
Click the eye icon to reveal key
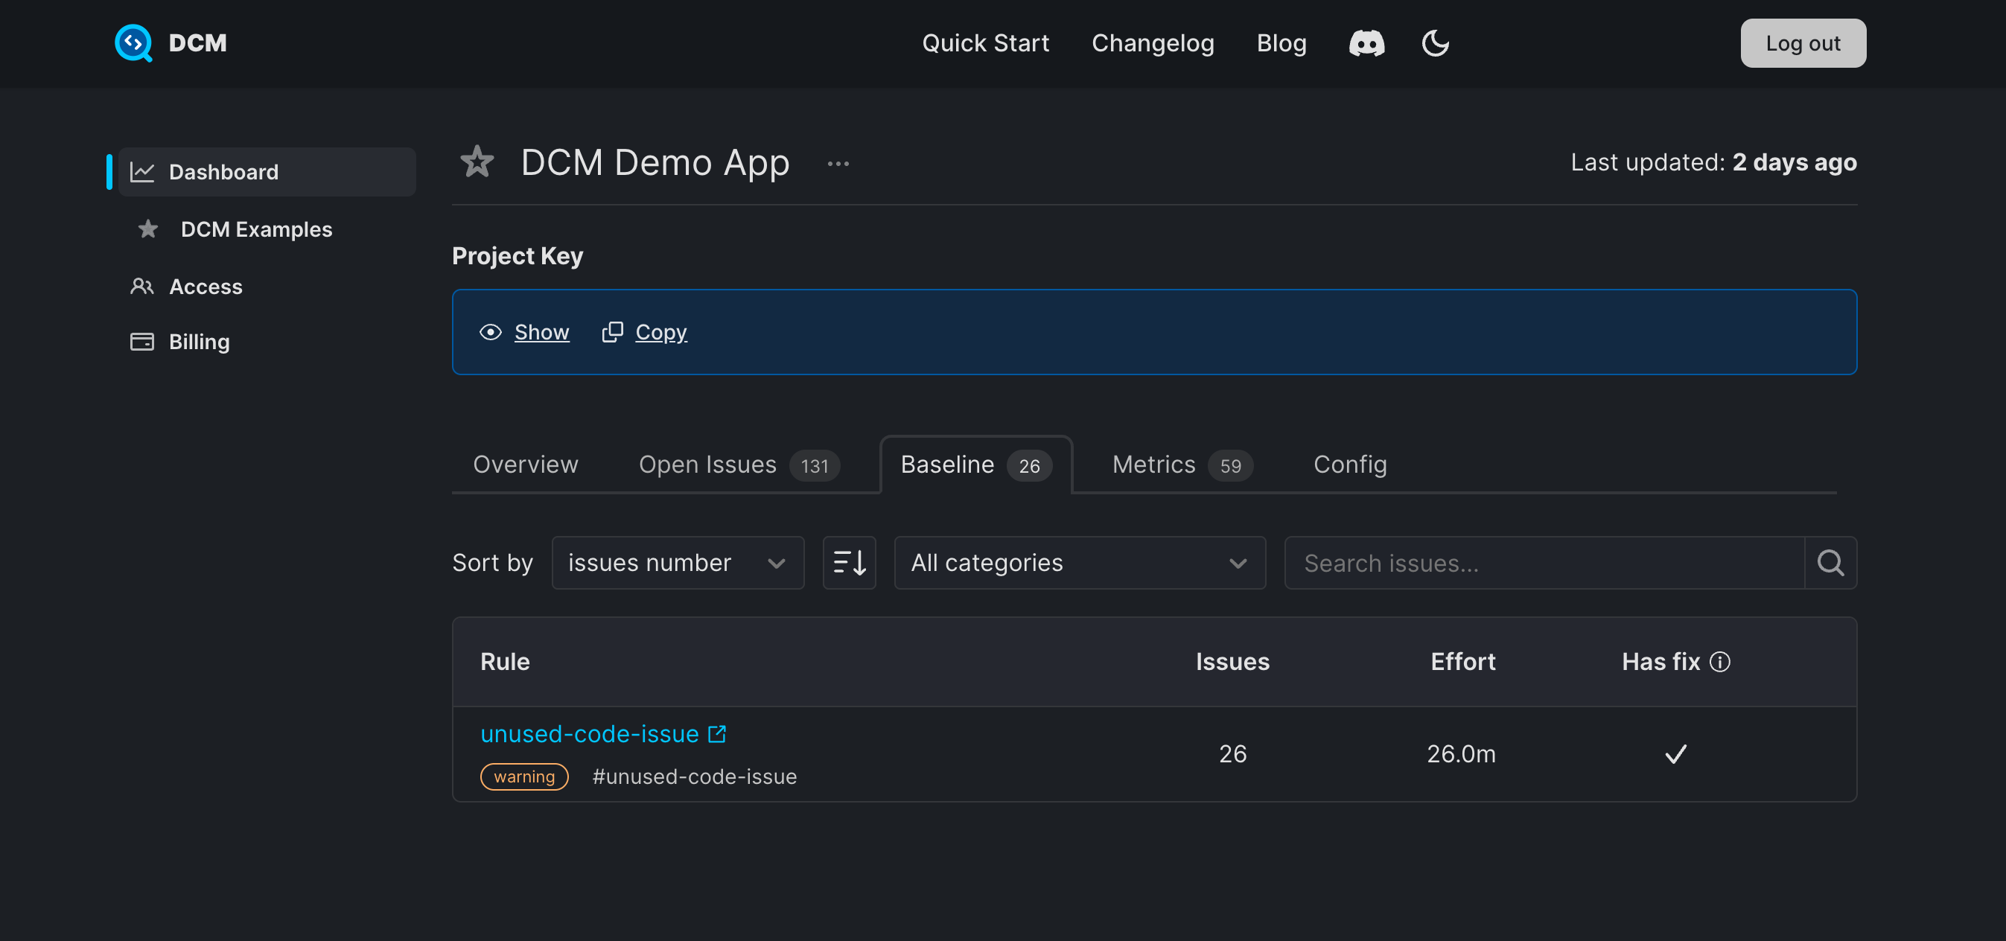(491, 332)
